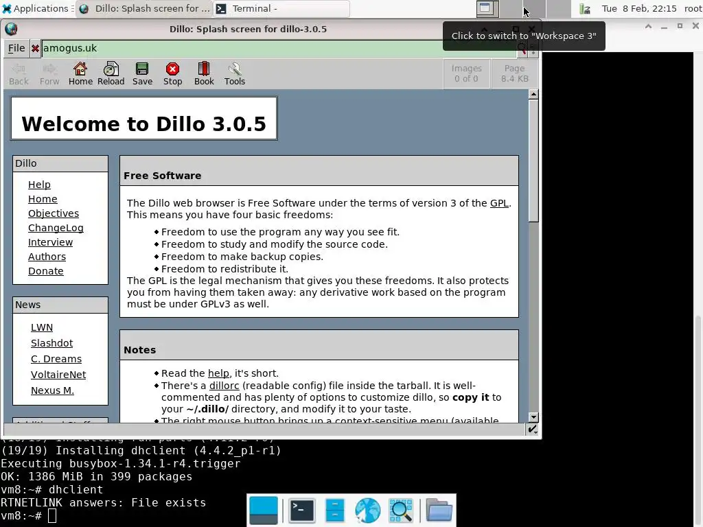
Task: Open the LWN news link
Action: pyautogui.click(x=42, y=327)
